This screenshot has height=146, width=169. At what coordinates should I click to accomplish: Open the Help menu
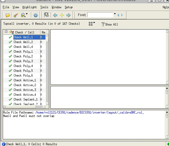coord(166,7)
